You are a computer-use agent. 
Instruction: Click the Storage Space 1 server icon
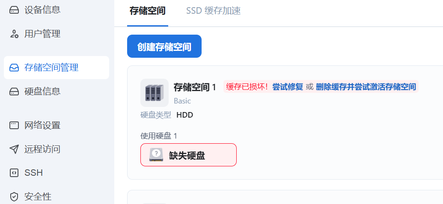tap(154, 92)
